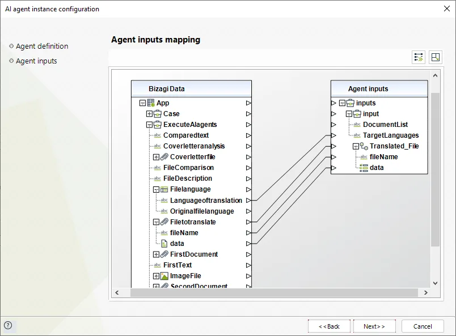456x336 pixels.
Task: Click the Translated_File key-link icon
Action: [364, 146]
